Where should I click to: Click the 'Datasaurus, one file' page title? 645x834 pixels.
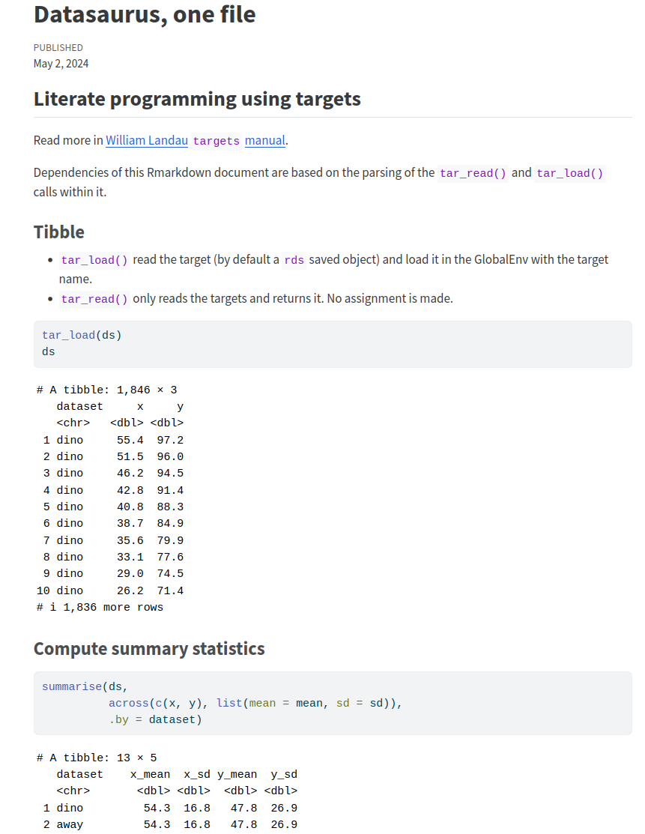(145, 14)
